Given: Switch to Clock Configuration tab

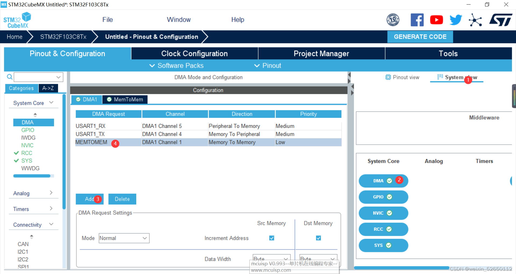Looking at the screenshot, I should click(x=195, y=53).
